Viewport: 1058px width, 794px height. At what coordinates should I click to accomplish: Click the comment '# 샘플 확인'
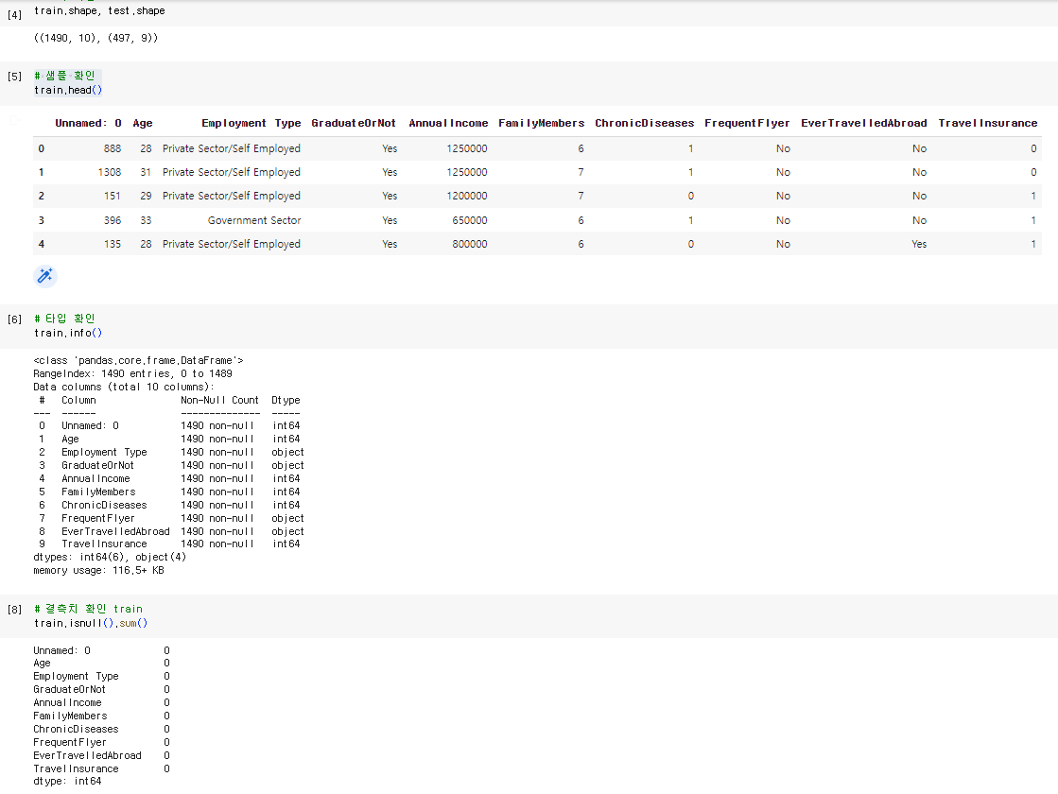(64, 76)
